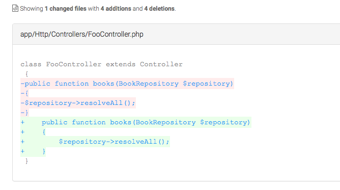Click the '4 deletions' count text
The image size is (340, 190).
coord(159,9)
